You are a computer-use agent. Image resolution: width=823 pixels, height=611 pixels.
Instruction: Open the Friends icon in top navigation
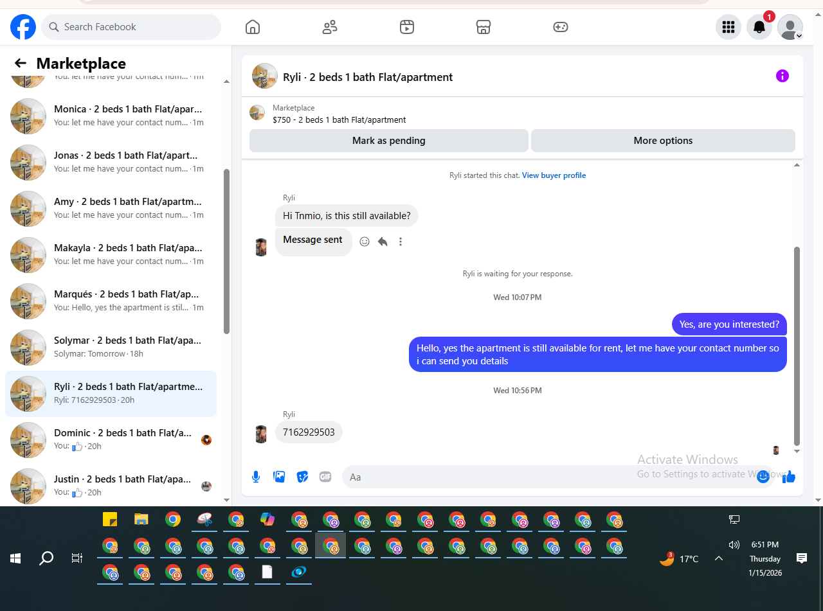coord(330,27)
